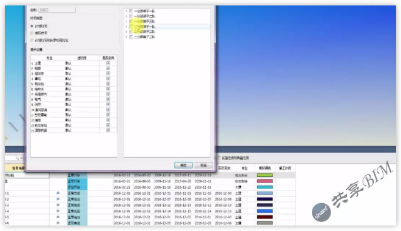
Task: Open the teal simulation color swatch
Action: (x=265, y=187)
